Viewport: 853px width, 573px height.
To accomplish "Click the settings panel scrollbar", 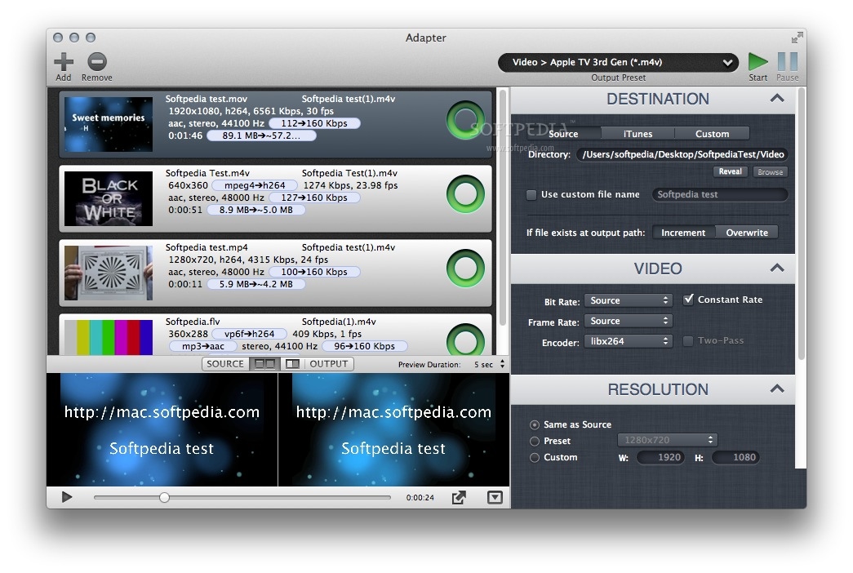I will [x=801, y=223].
